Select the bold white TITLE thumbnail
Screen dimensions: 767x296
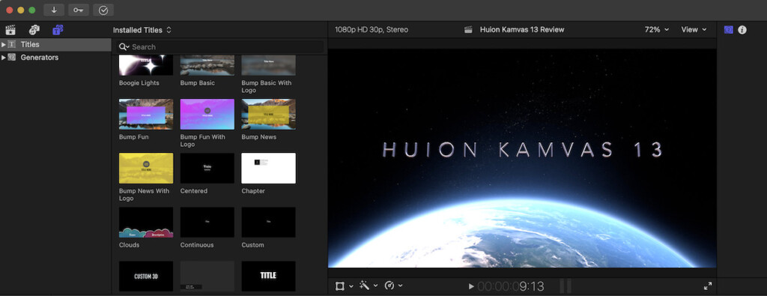pyautogui.click(x=269, y=276)
